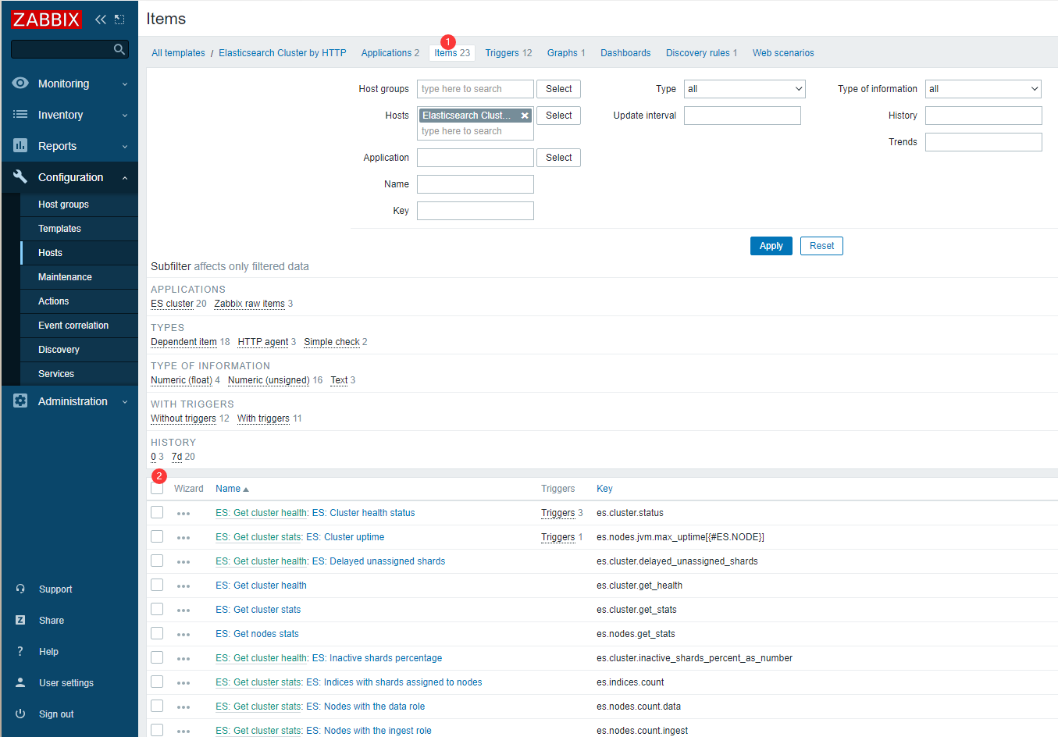The image size is (1058, 737).
Task: Toggle the select-all items checkbox
Action: (157, 489)
